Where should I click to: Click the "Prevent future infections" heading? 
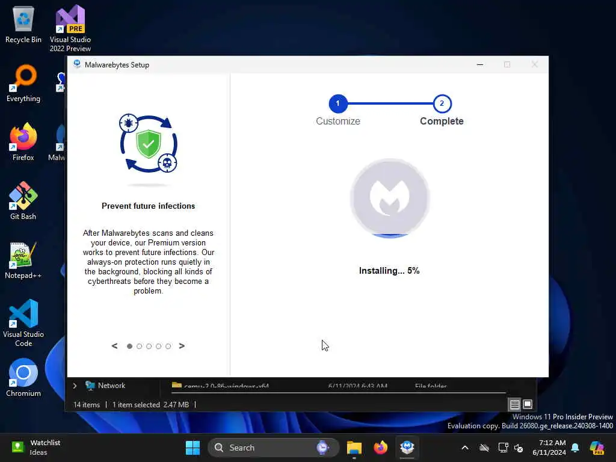(x=149, y=206)
